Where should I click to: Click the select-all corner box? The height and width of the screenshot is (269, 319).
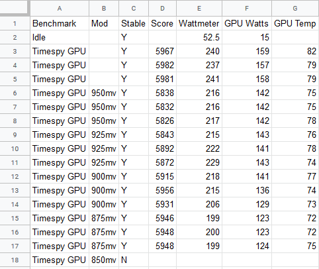(x=15, y=7)
